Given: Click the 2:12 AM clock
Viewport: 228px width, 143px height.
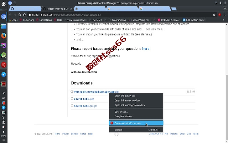Looking at the screenshot, I should pyautogui.click(x=4, y=136).
